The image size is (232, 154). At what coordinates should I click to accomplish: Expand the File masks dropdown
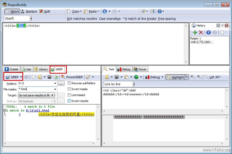55,89
